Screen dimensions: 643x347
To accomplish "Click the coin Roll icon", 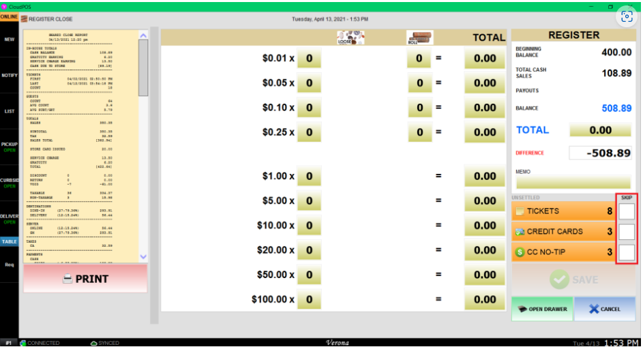I will coord(419,37).
